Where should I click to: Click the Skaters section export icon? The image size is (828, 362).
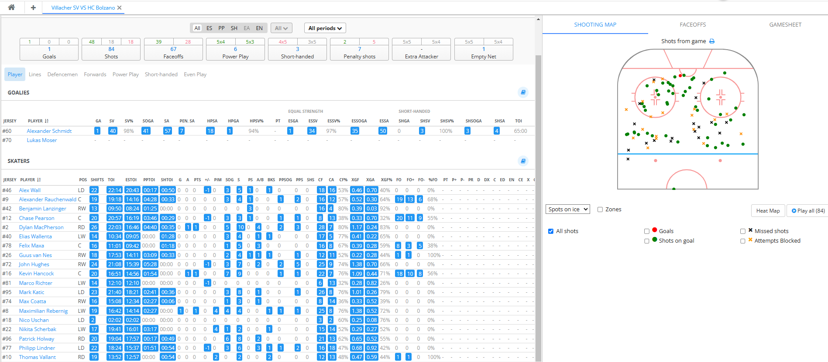[x=523, y=161]
